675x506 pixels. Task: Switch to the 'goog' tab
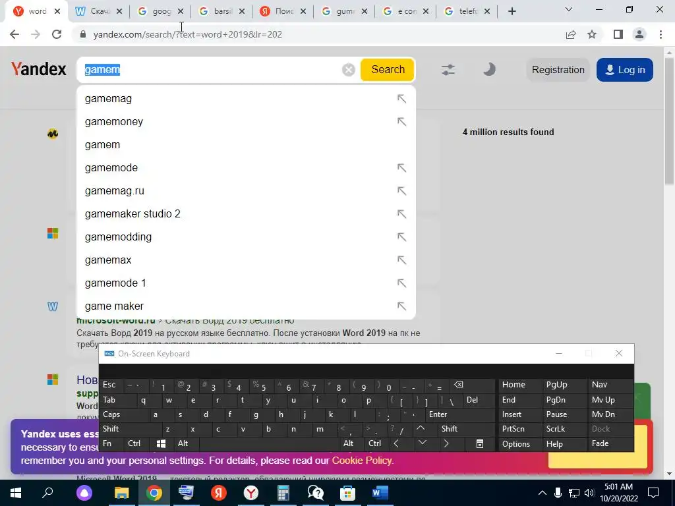point(160,11)
